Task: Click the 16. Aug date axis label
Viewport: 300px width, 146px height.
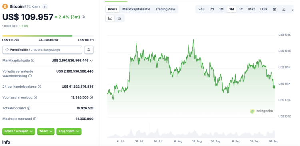Action: (x=197, y=142)
